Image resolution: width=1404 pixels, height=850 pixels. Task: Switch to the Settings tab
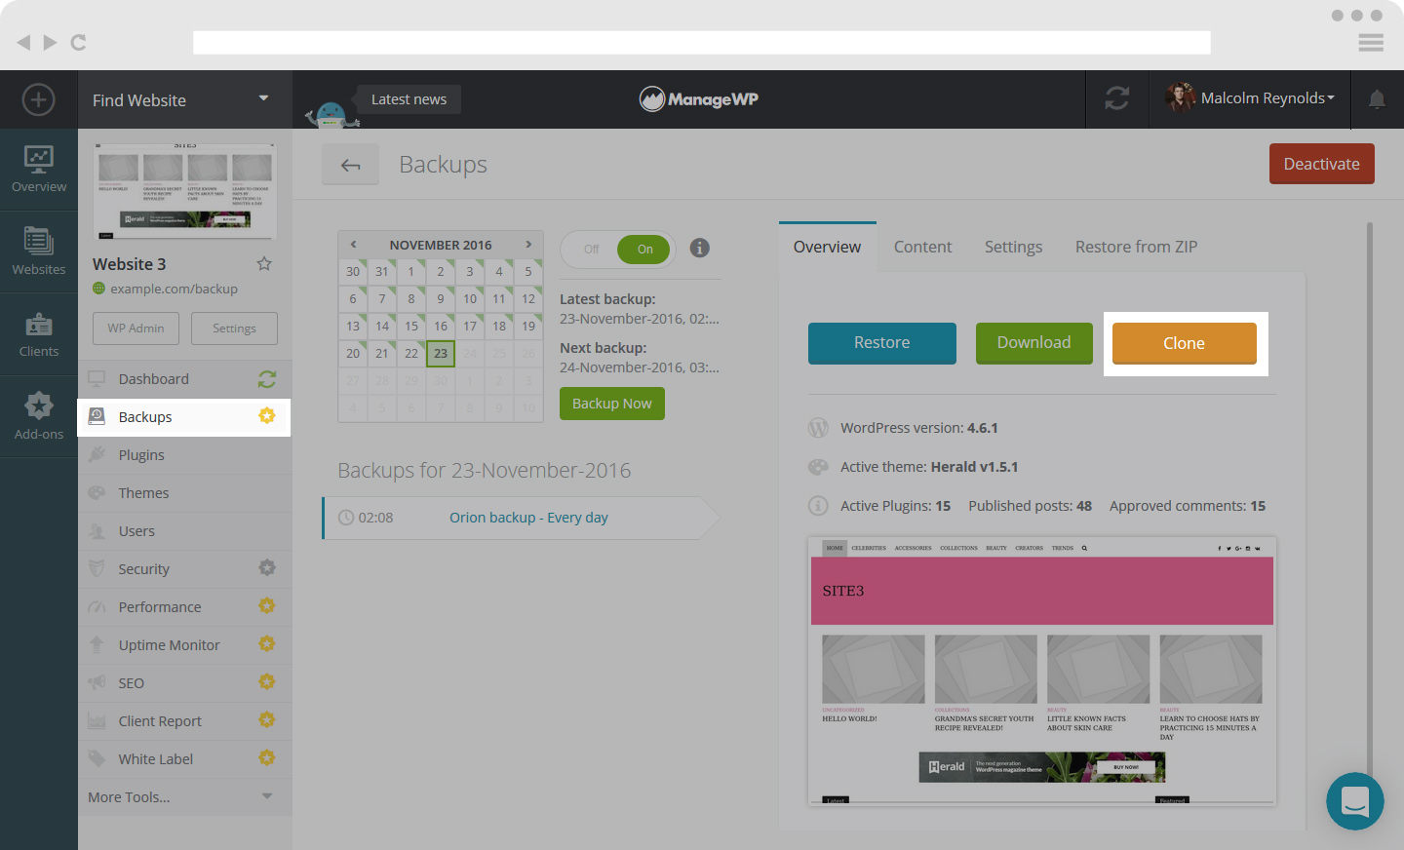(1013, 247)
